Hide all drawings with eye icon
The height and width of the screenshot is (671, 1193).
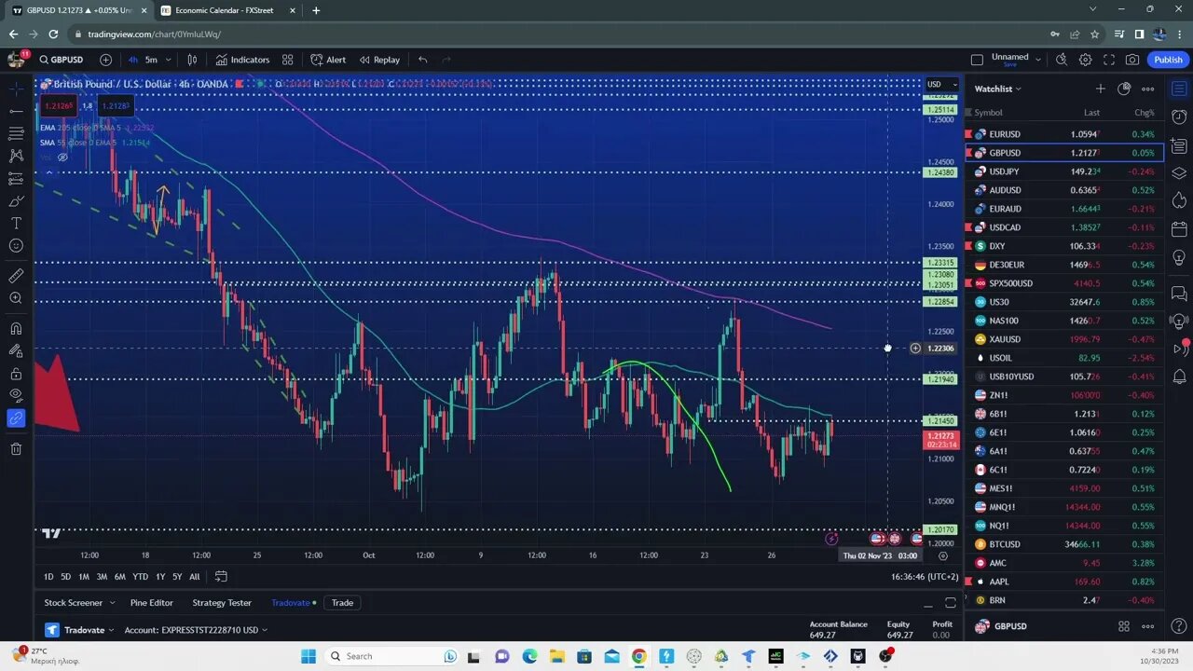click(x=16, y=396)
